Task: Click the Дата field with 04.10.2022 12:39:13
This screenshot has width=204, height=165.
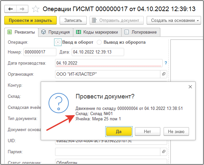Action: click(98, 52)
